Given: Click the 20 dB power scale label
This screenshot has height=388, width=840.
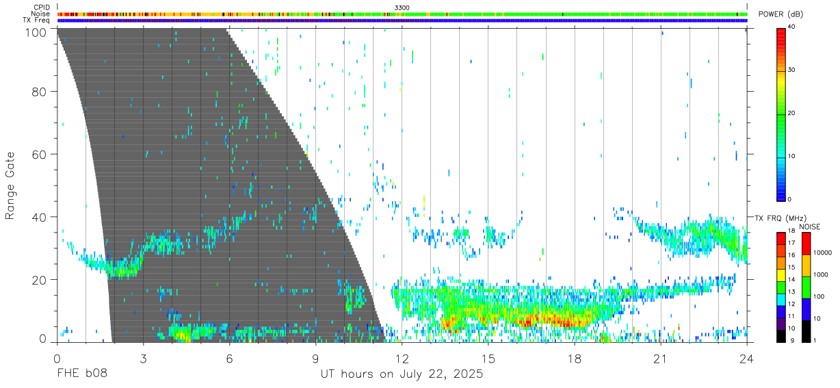Looking at the screenshot, I should coord(793,113).
